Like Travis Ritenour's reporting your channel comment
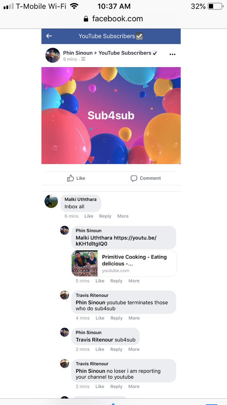The width and height of the screenshot is (227, 405). click(x=100, y=386)
